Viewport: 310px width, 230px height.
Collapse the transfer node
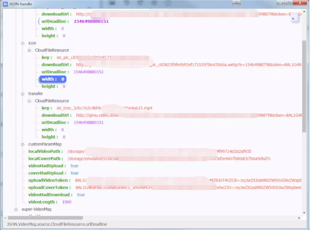22,94
